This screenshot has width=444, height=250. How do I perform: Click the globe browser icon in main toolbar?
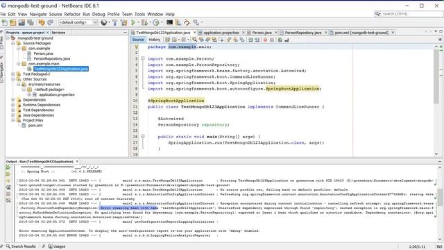pyautogui.click(x=103, y=22)
